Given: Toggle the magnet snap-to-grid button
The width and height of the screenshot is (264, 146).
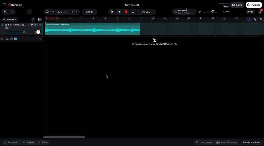Looking at the screenshot, I should (x=248, y=20).
